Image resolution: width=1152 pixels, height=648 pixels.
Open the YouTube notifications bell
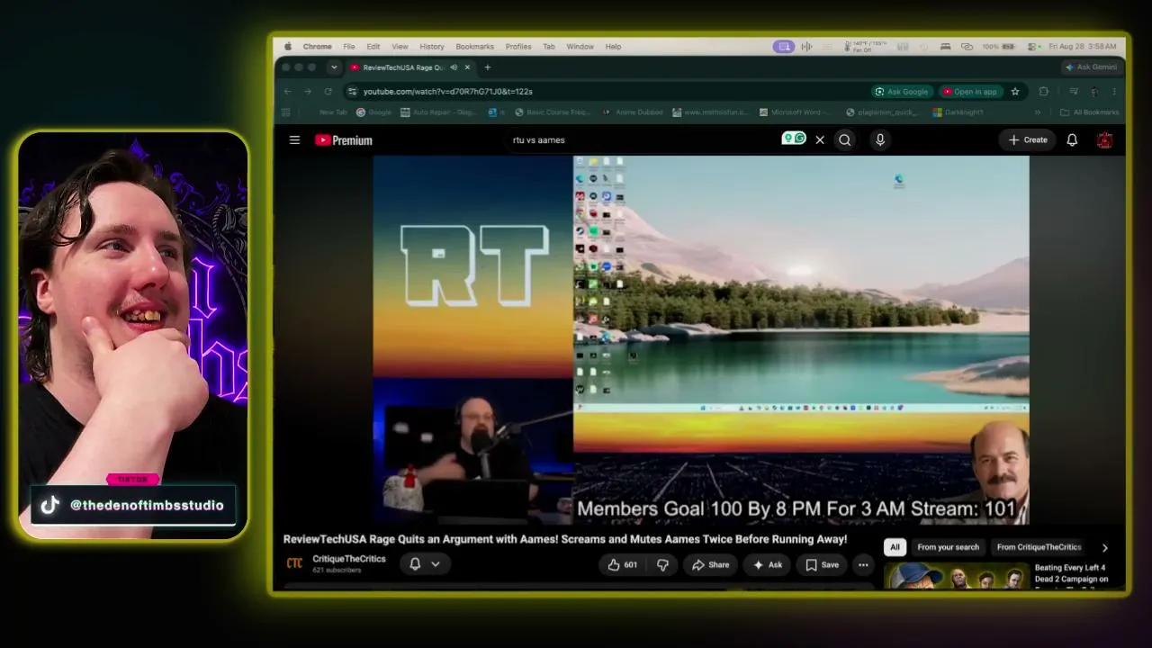click(x=1072, y=139)
